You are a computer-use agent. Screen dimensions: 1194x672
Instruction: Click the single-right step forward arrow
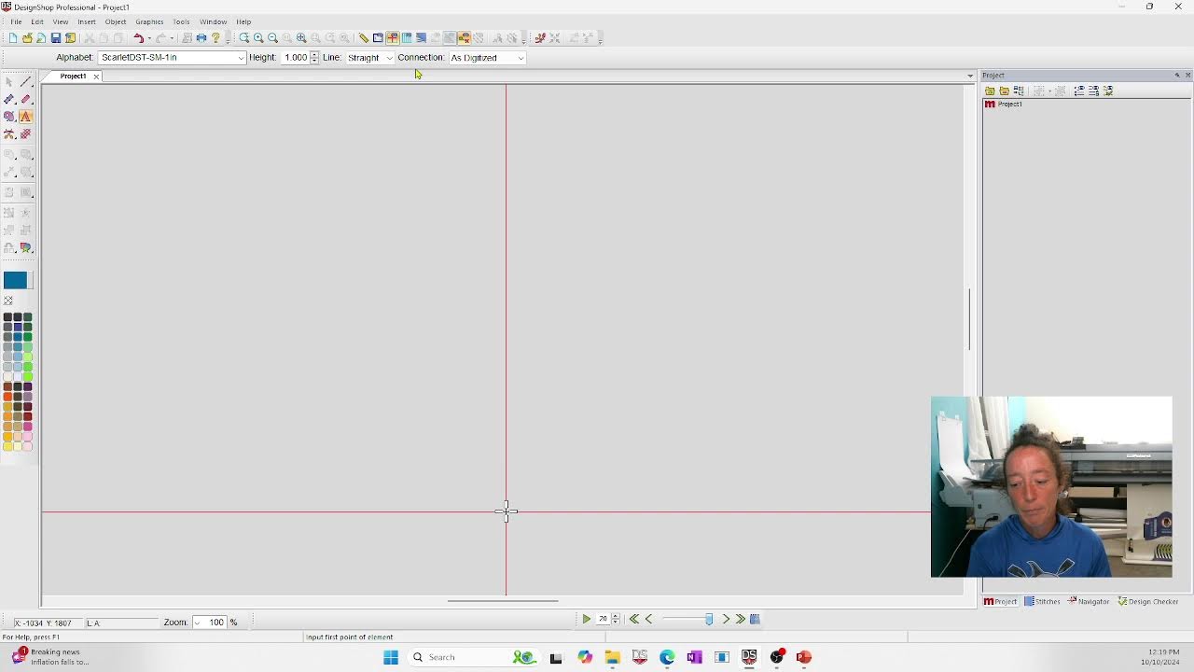(x=726, y=619)
